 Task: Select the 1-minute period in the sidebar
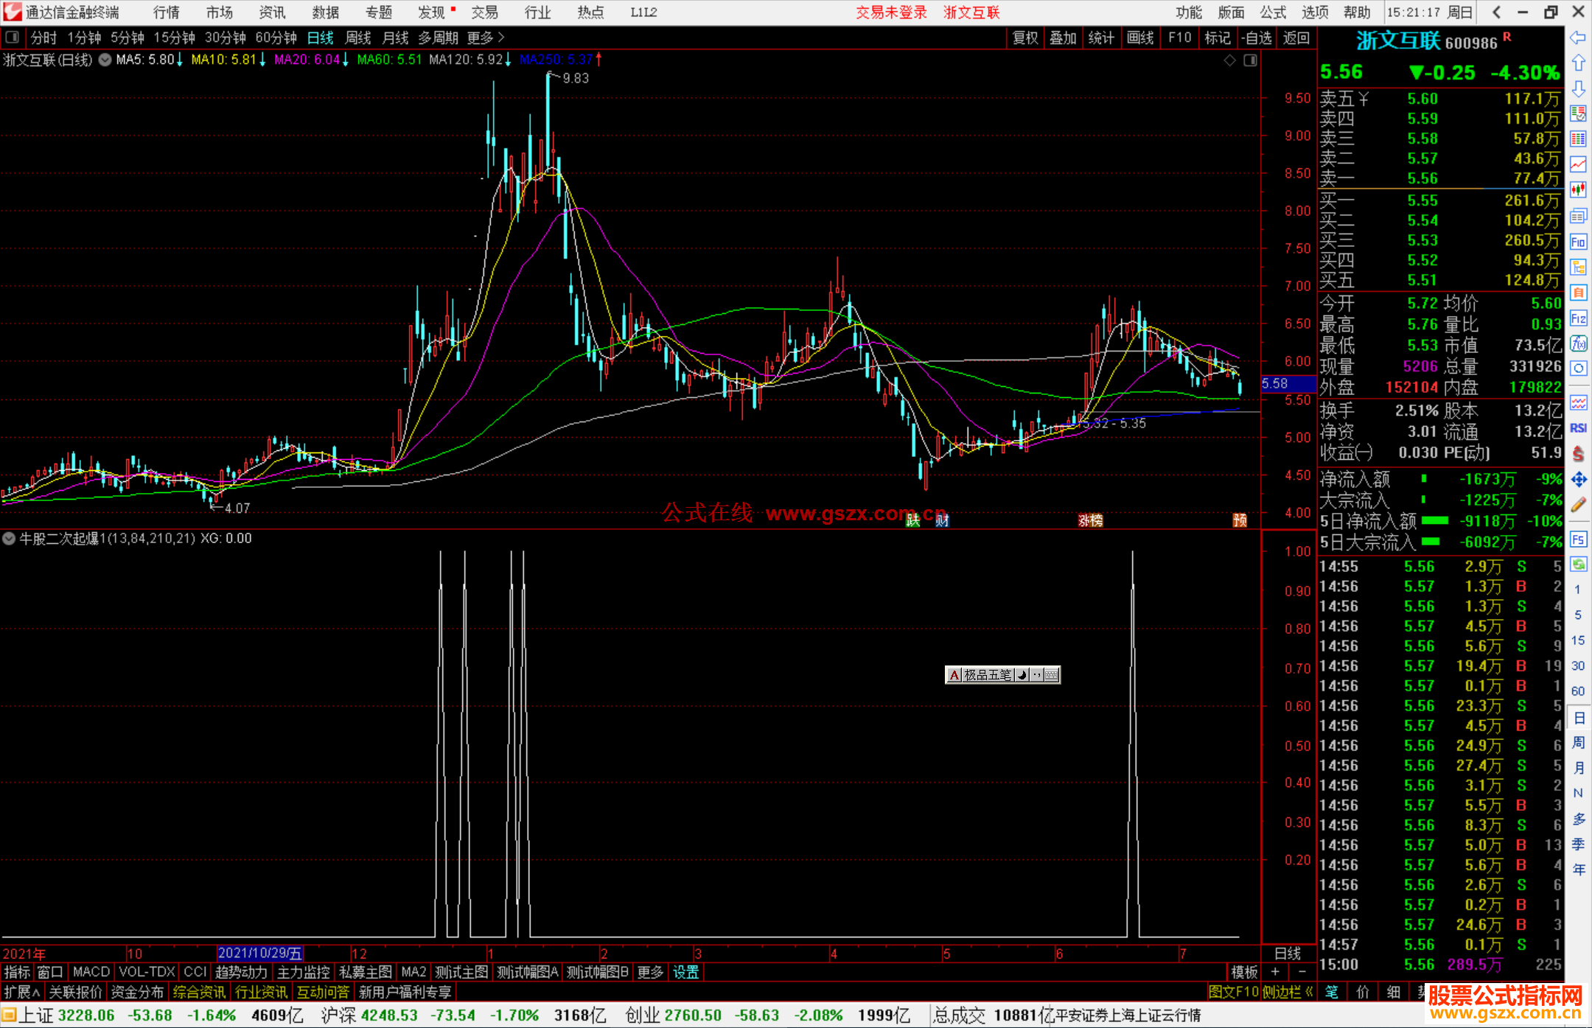[x=1578, y=590]
